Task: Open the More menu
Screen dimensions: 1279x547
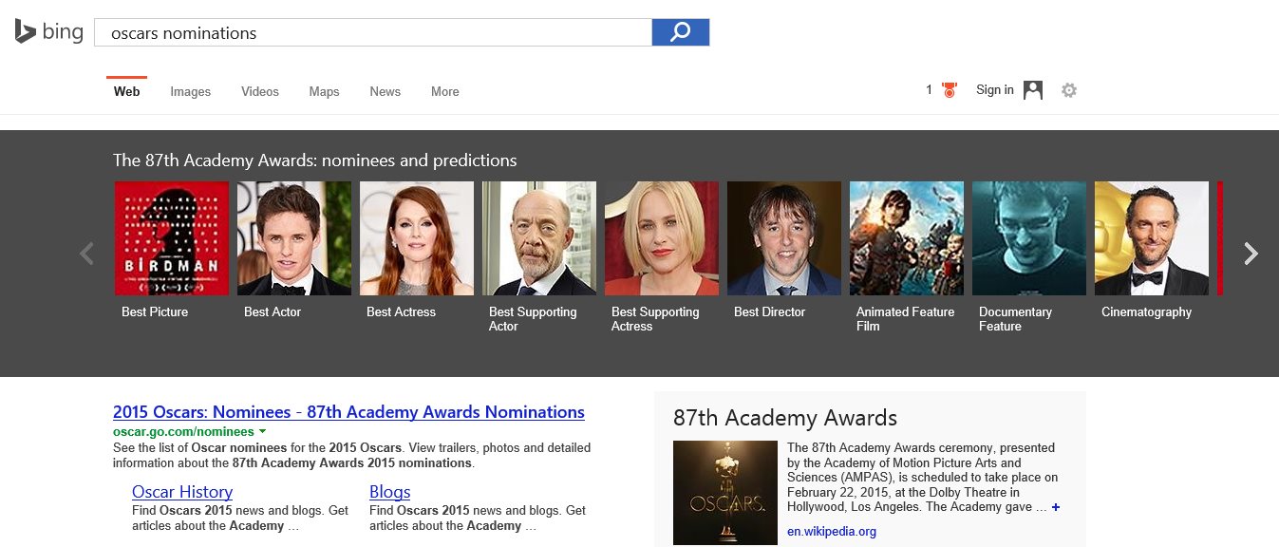Action: 445,92
